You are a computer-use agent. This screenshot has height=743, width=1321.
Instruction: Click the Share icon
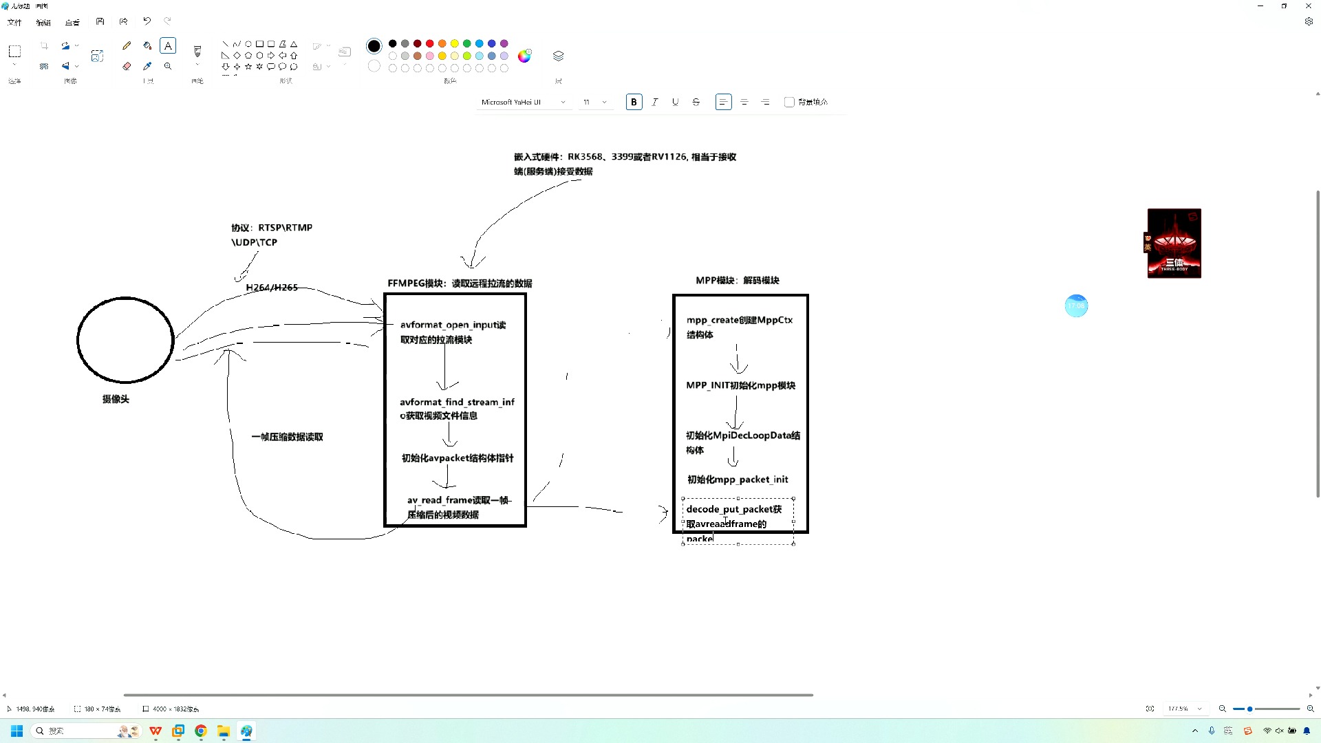pyautogui.click(x=123, y=21)
